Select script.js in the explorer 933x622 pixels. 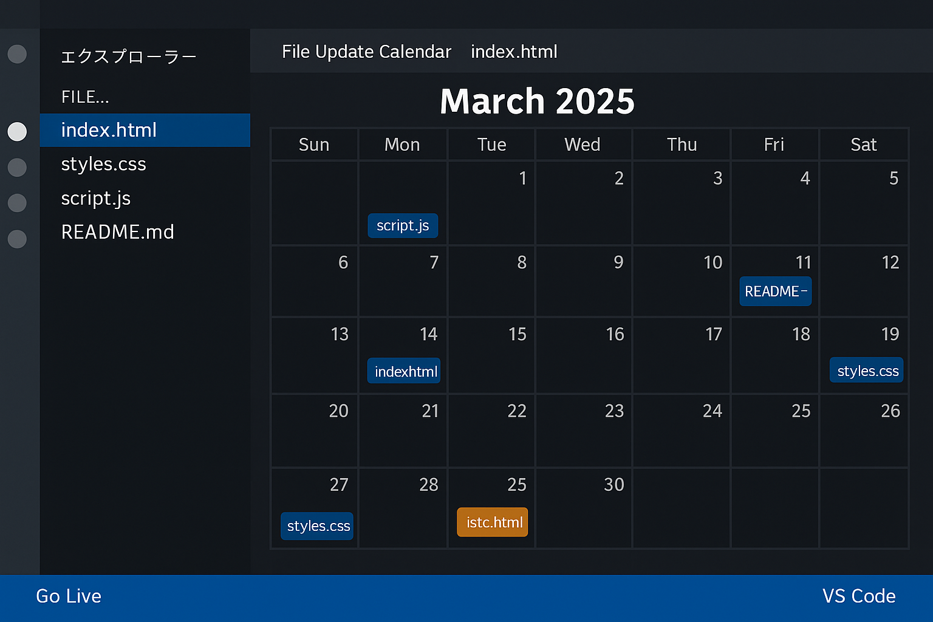(x=96, y=198)
